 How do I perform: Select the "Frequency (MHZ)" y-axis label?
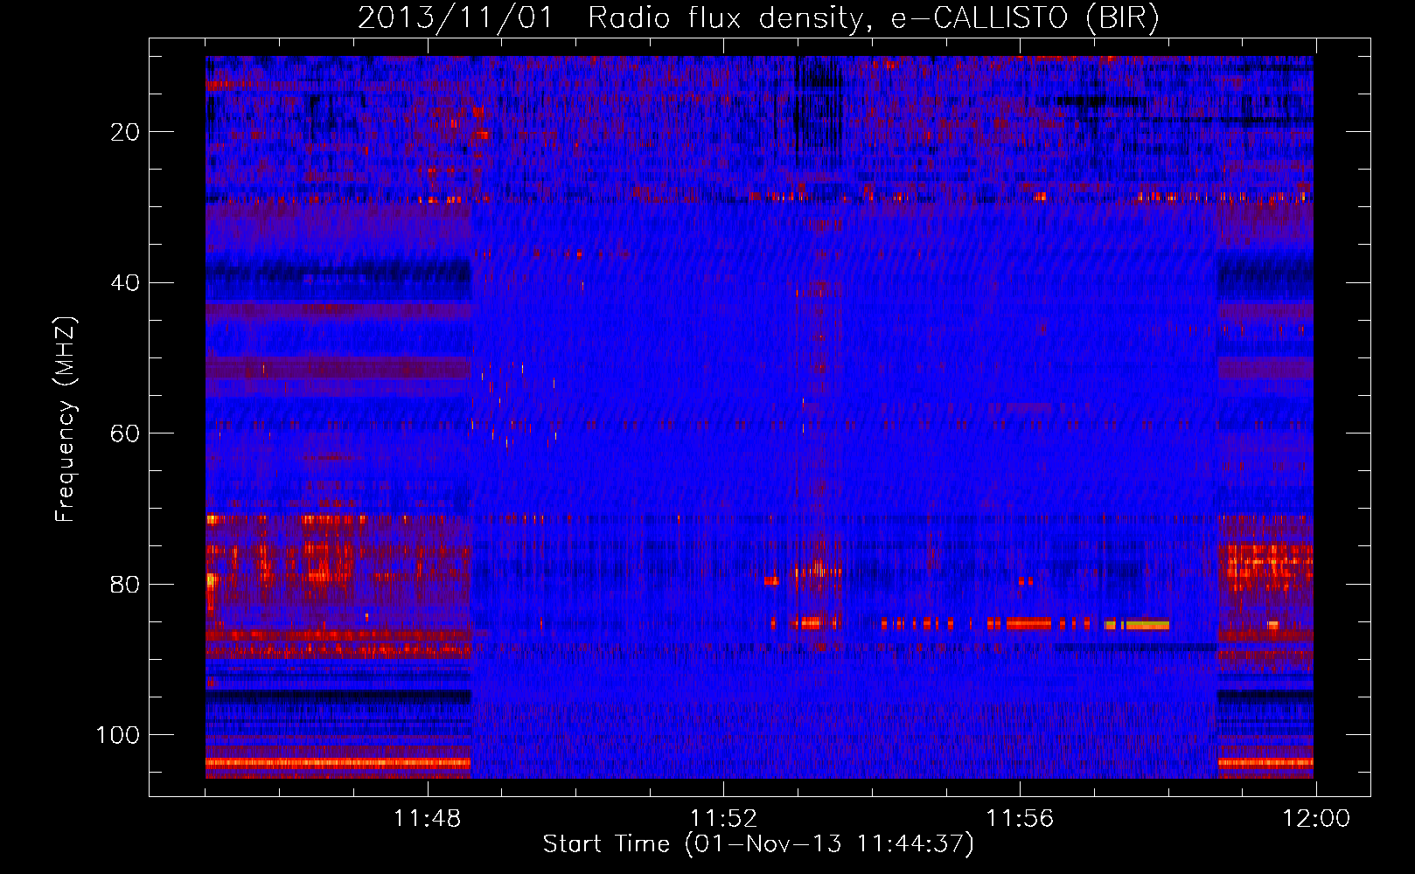(x=66, y=420)
